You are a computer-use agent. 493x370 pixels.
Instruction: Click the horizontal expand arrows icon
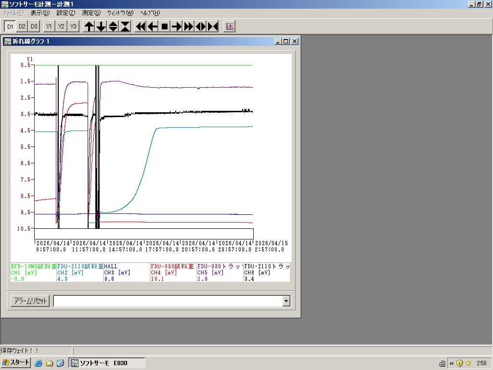[x=201, y=26]
